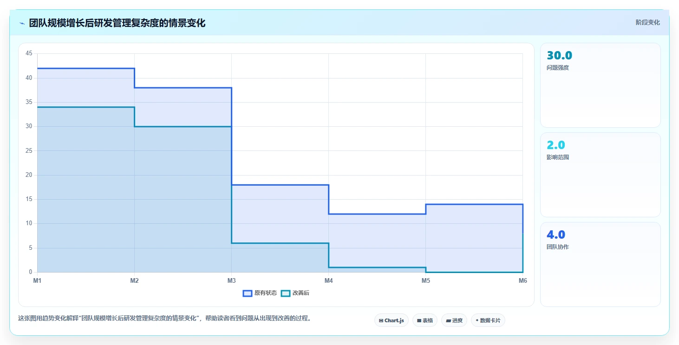The image size is (679, 345).
Task: Click the lightning icon beside the title
Action: pos(22,23)
